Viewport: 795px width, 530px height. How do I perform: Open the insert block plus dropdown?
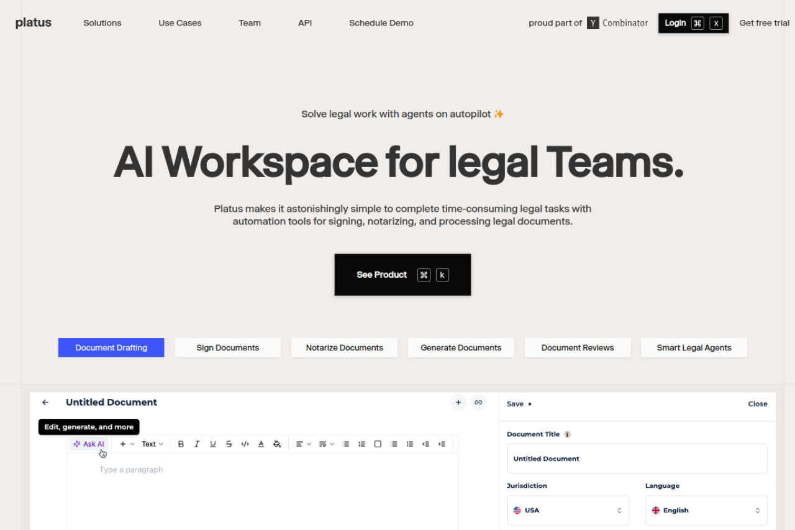coord(127,444)
